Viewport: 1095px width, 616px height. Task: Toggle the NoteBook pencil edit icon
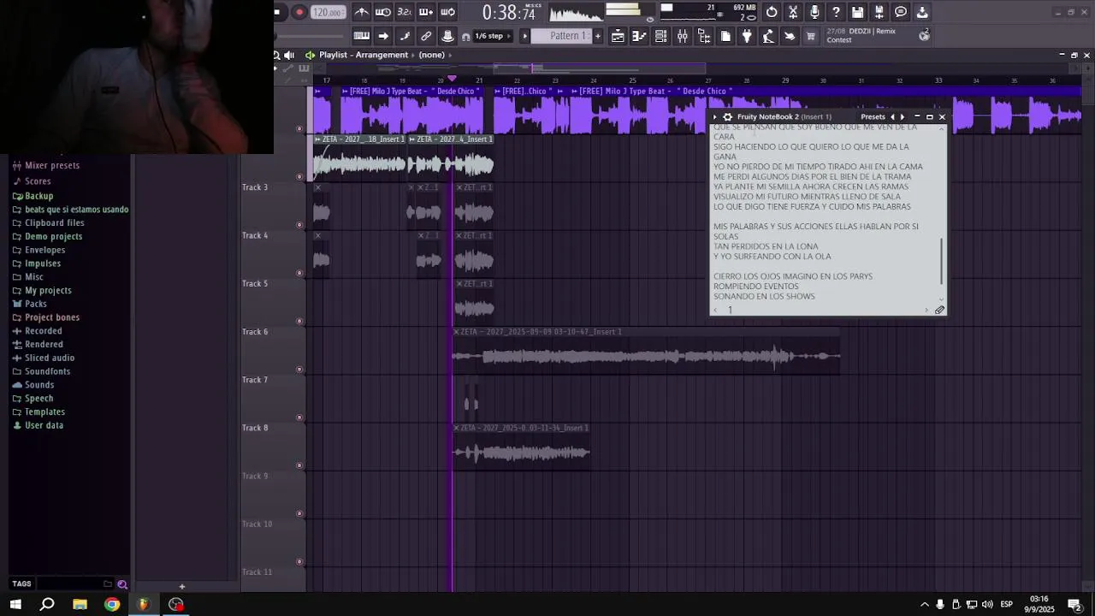click(x=939, y=310)
